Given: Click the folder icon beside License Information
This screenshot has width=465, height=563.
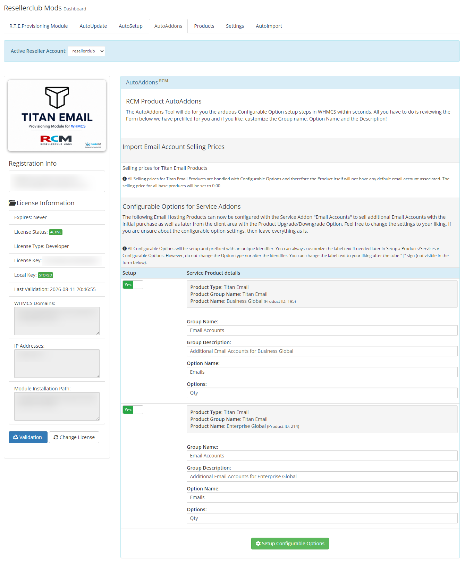Looking at the screenshot, I should [12, 203].
